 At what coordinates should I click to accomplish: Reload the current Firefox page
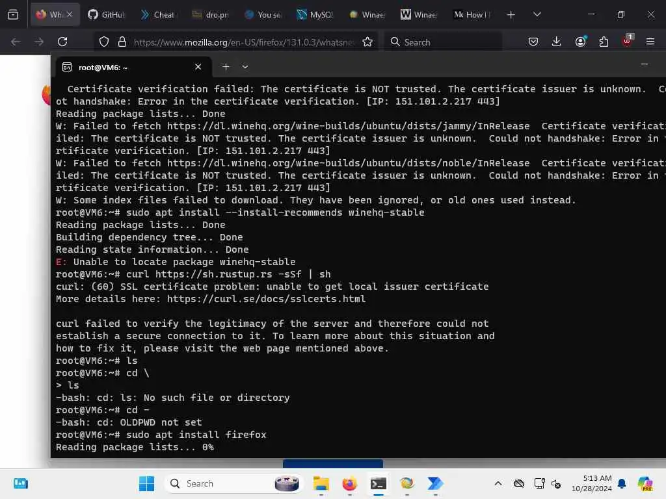pyautogui.click(x=62, y=42)
